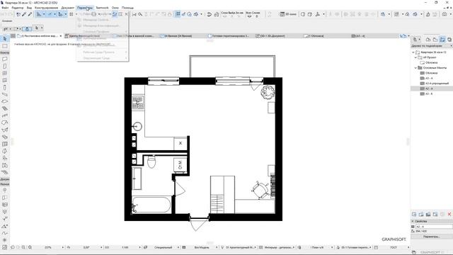Click the navigator delete red X icon
The width and height of the screenshot is (453, 255).
click(x=449, y=214)
